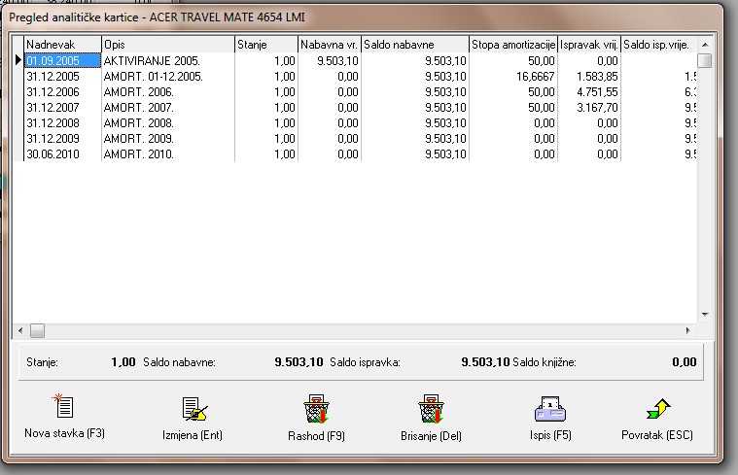The height and width of the screenshot is (475, 738).
Task: Click the Izmjena (Ent) edit icon
Action: [x=194, y=409]
